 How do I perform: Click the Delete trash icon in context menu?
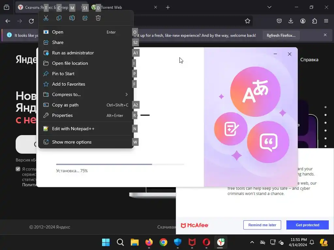[98, 18]
